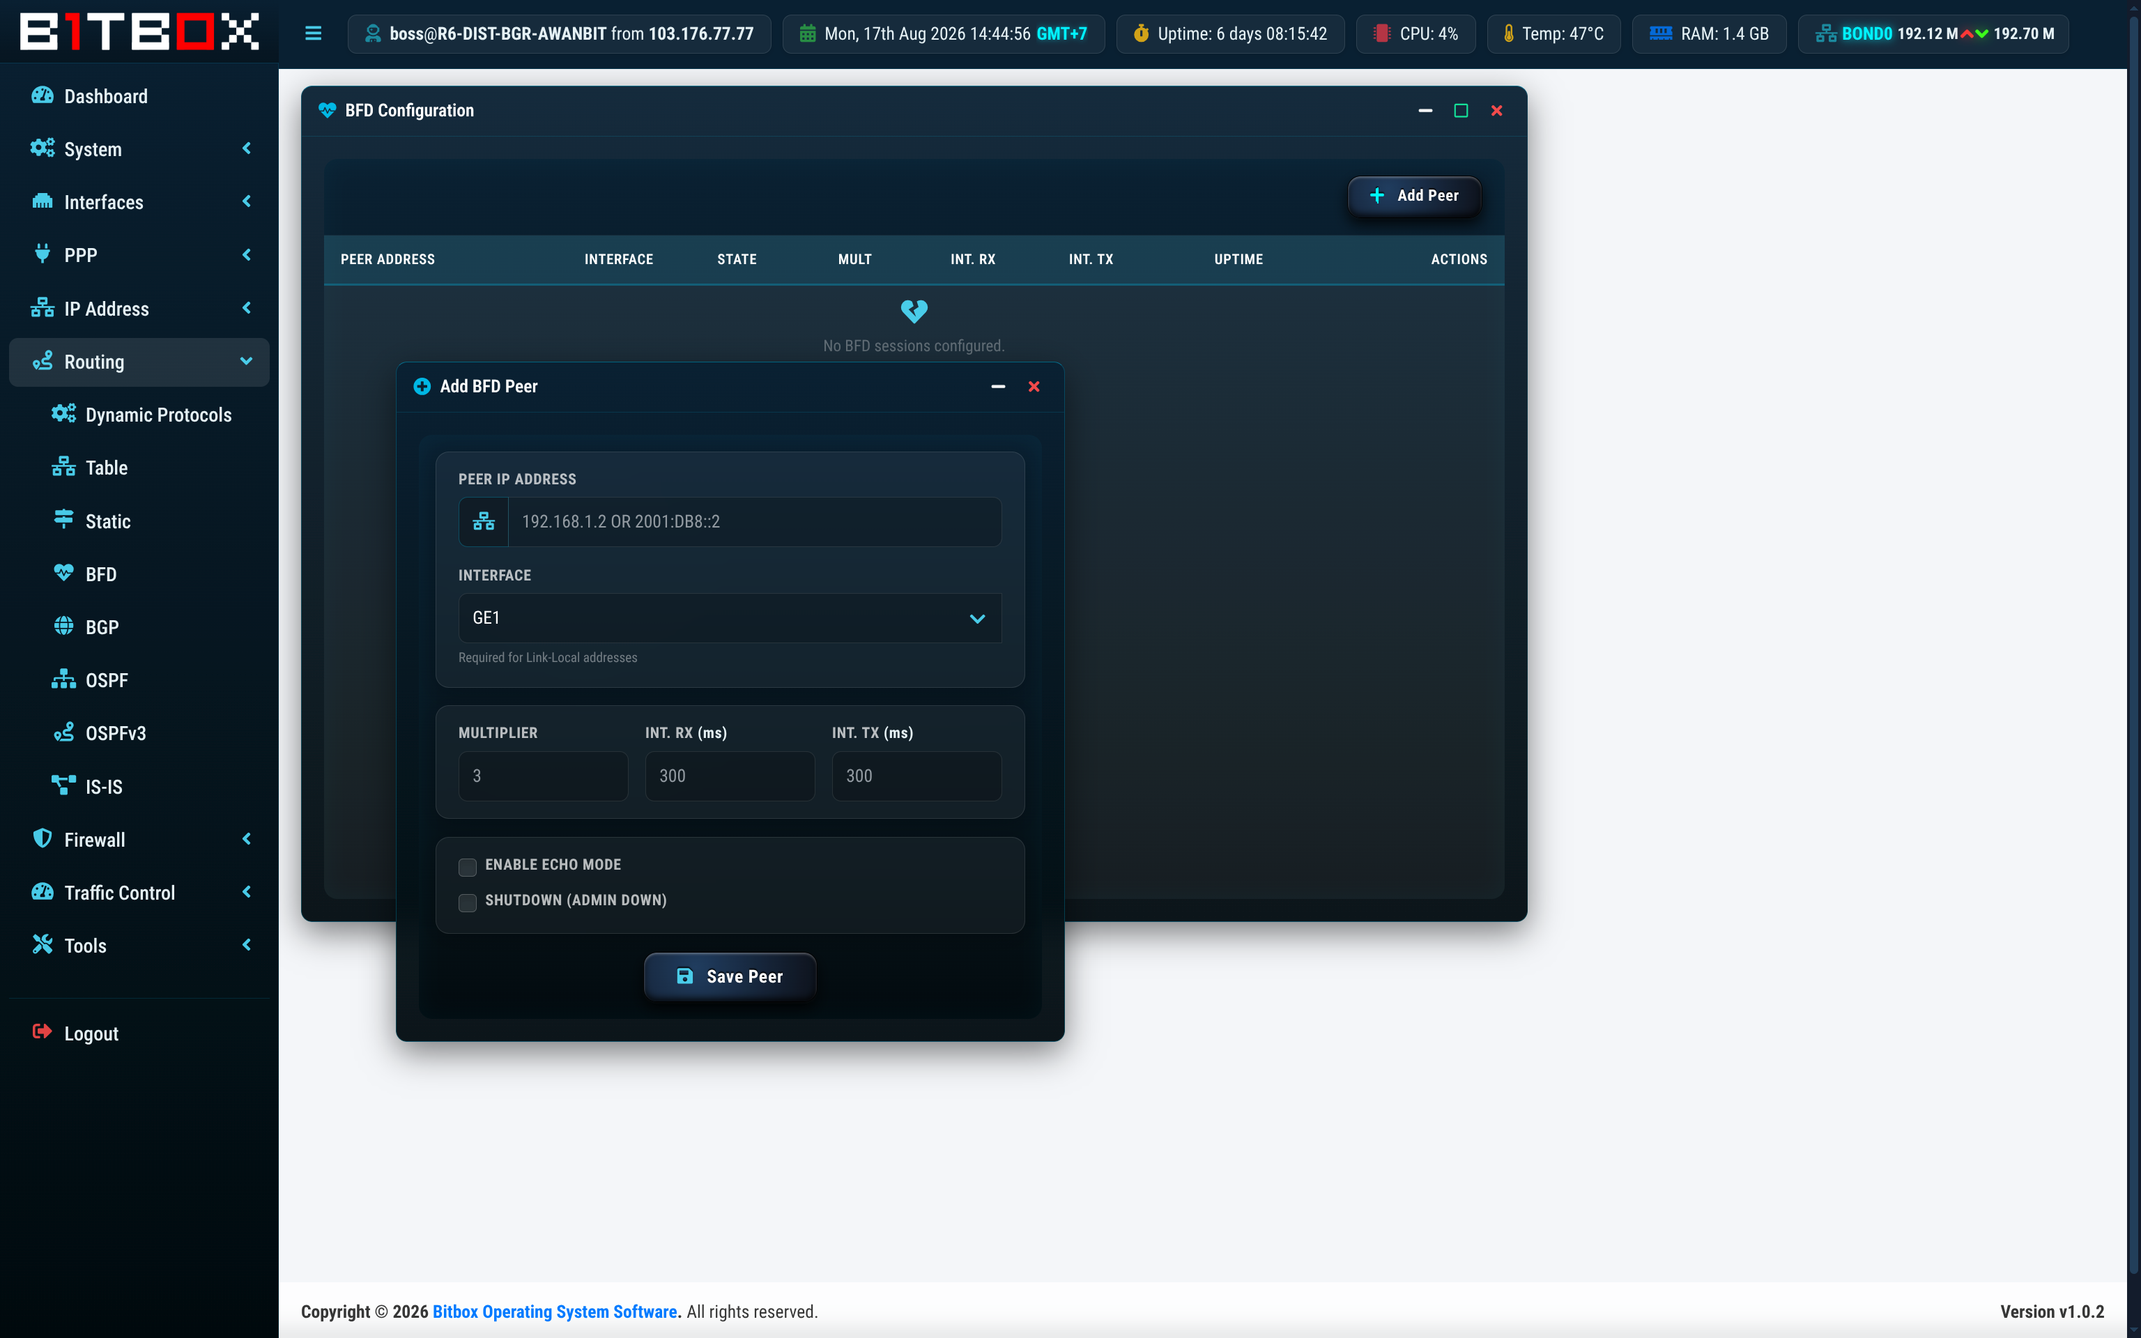Maximize the BFD Configuration window

[1461, 111]
